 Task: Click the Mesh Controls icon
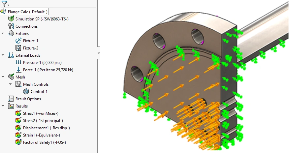pyautogui.click(x=18, y=84)
